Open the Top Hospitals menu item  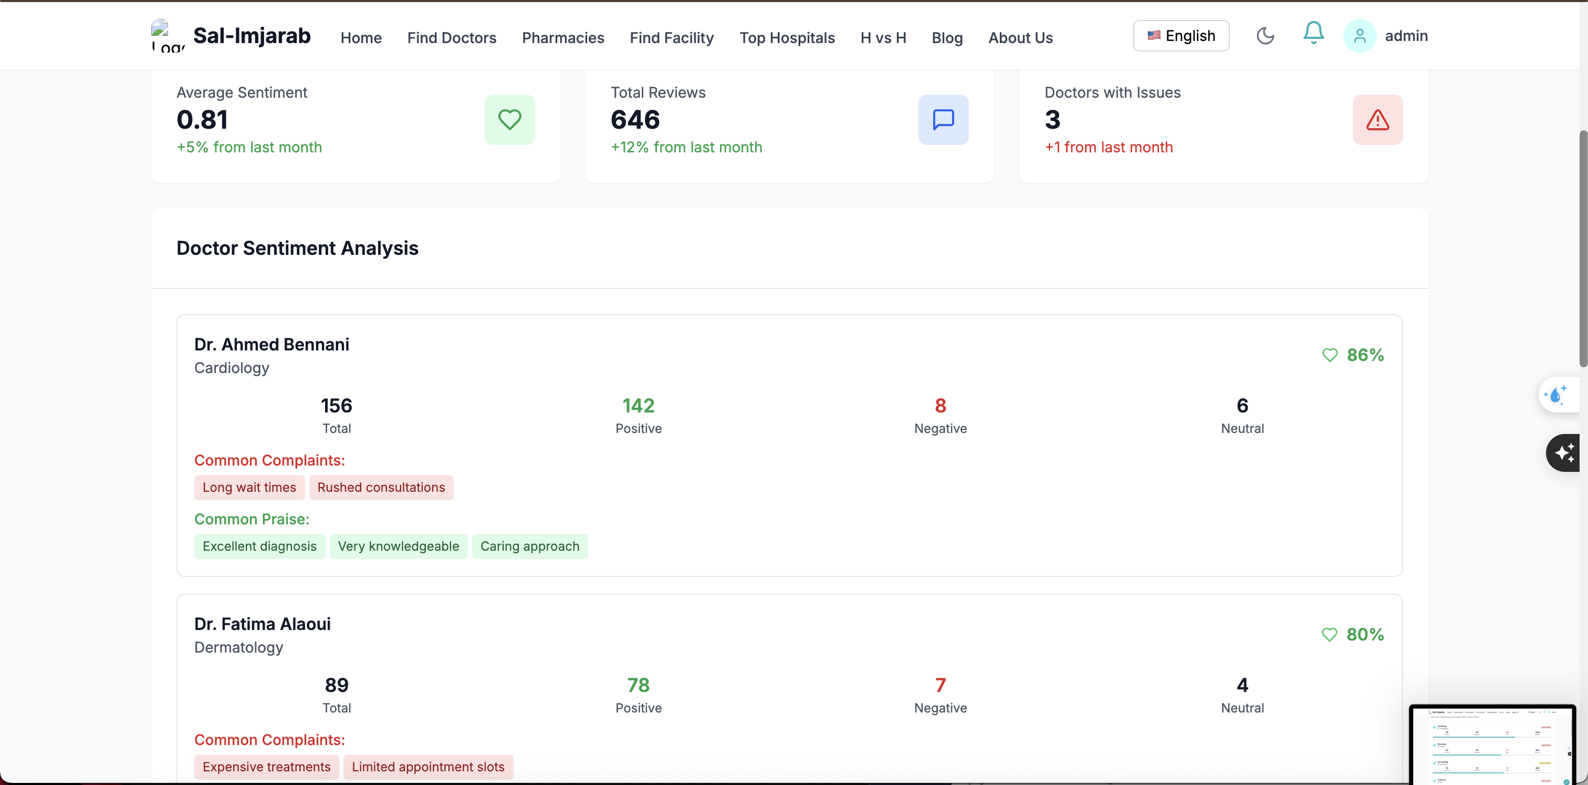coord(787,38)
